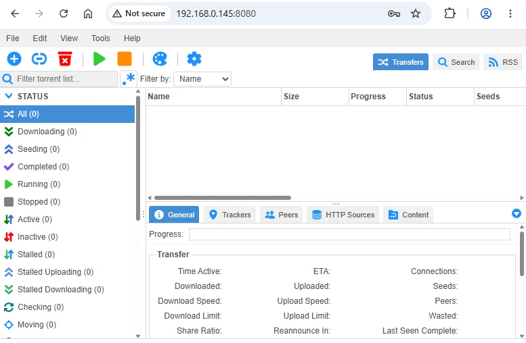Open the Peers properties tab
Viewport: 526px width, 343px height.
282,215
